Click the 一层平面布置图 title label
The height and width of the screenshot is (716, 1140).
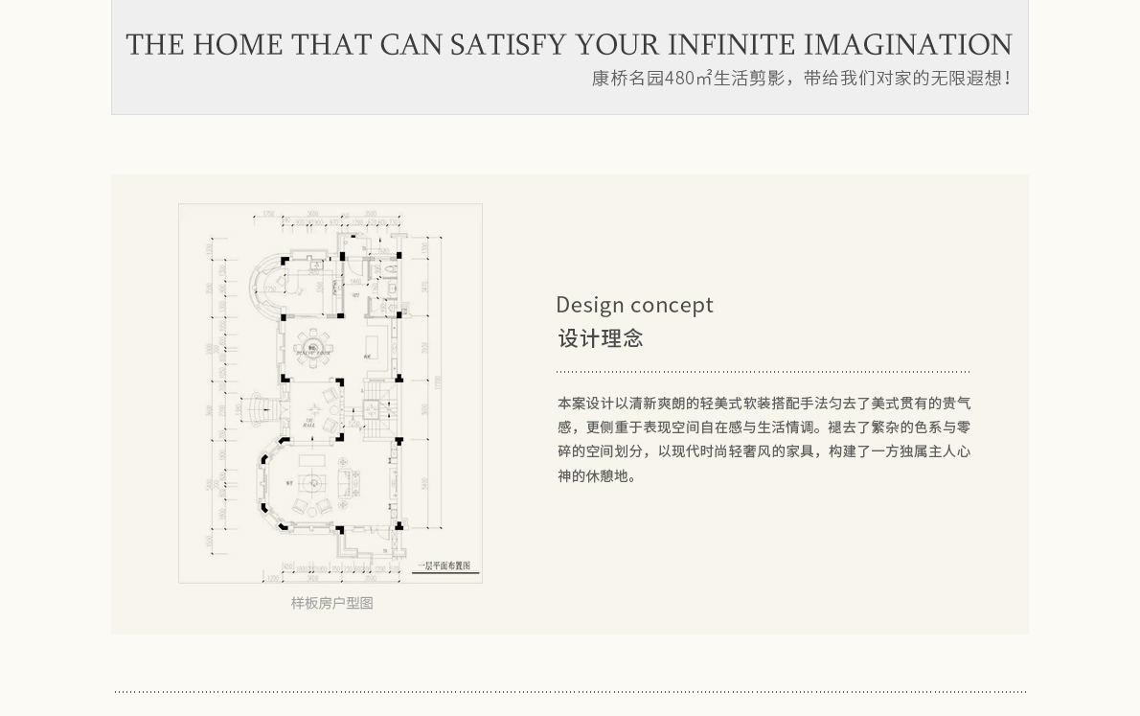pyautogui.click(x=445, y=566)
